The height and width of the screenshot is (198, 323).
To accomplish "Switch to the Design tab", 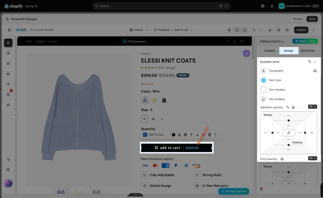I will [289, 51].
